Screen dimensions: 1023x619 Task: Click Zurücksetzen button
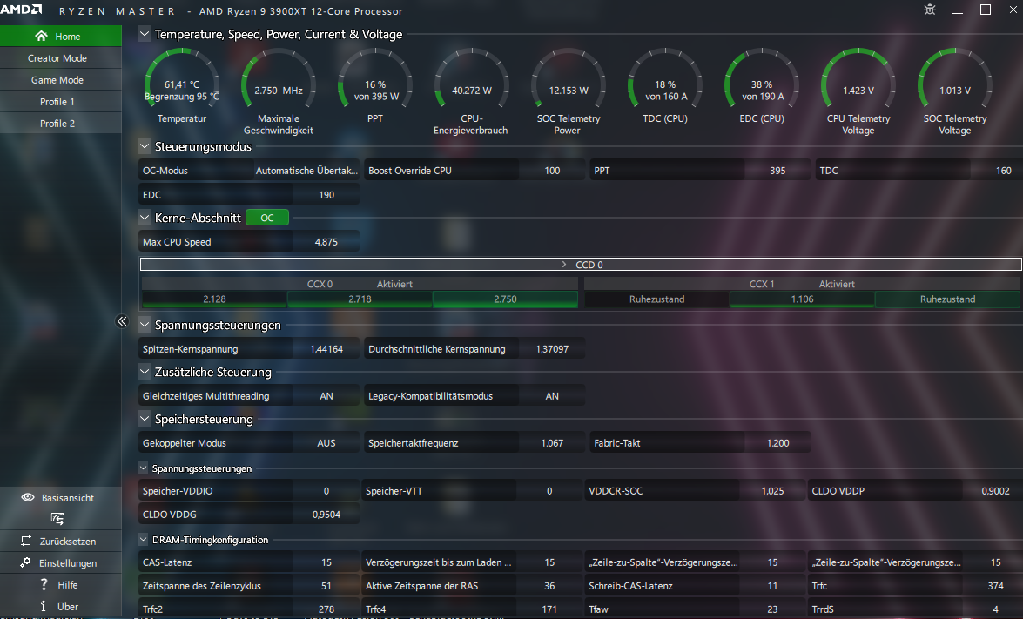(x=61, y=541)
